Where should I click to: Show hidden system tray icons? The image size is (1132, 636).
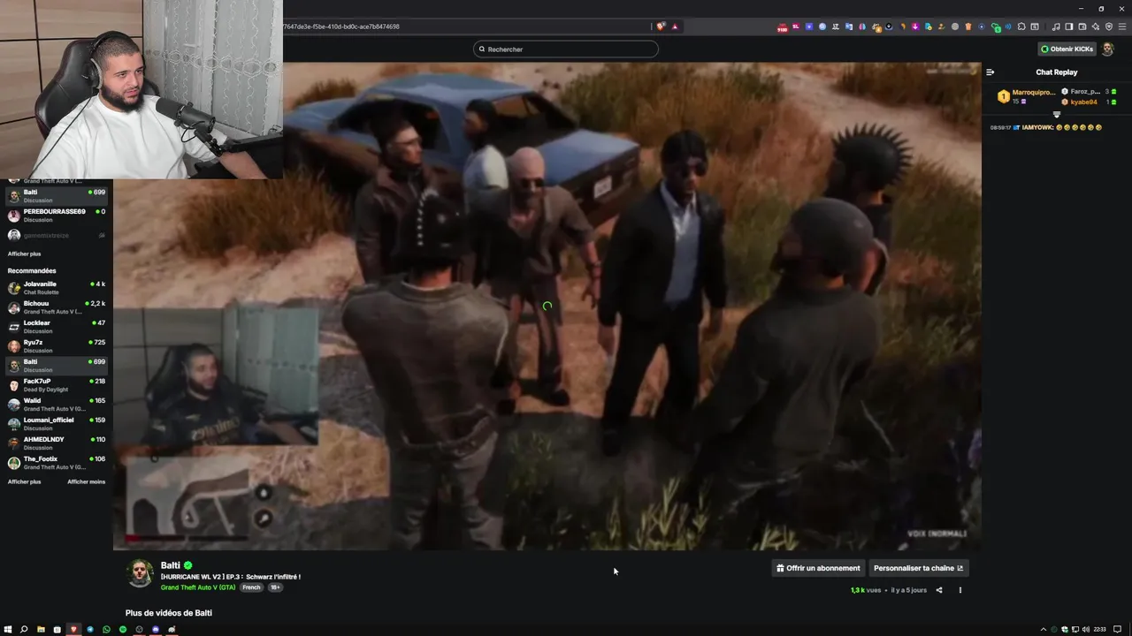click(x=1044, y=629)
